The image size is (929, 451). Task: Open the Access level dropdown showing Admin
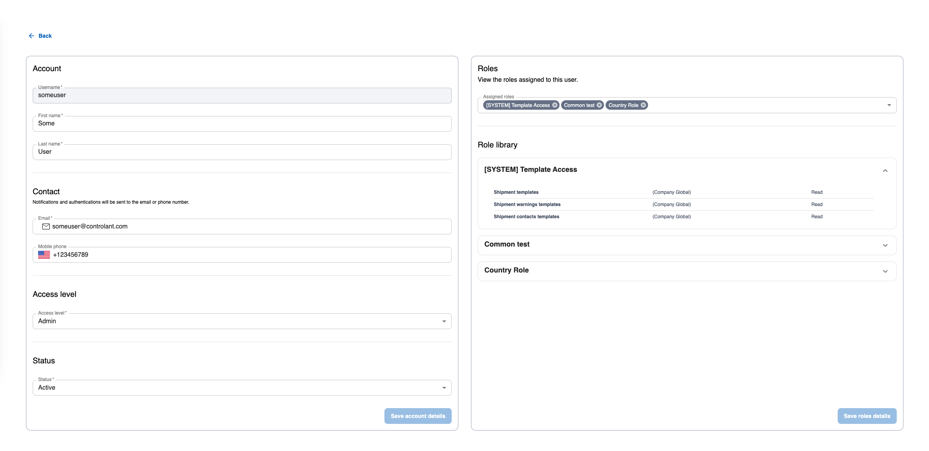coord(242,321)
